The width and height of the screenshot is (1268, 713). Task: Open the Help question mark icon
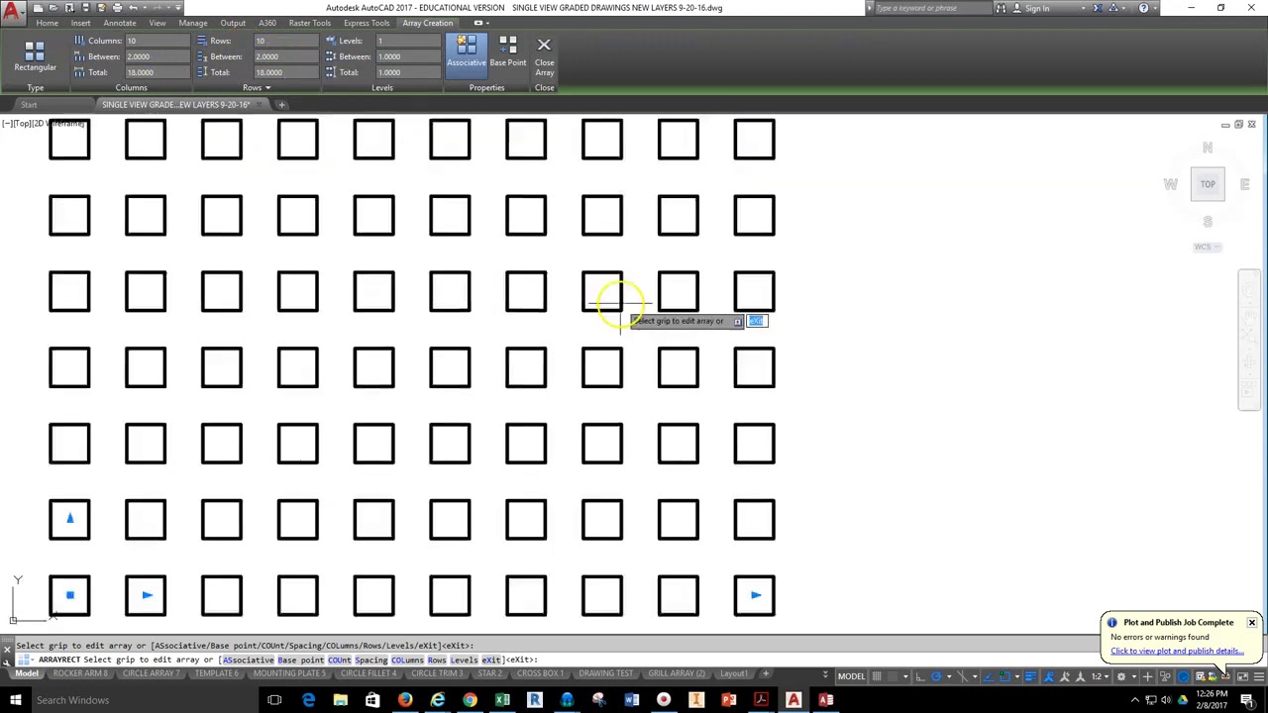1143,8
